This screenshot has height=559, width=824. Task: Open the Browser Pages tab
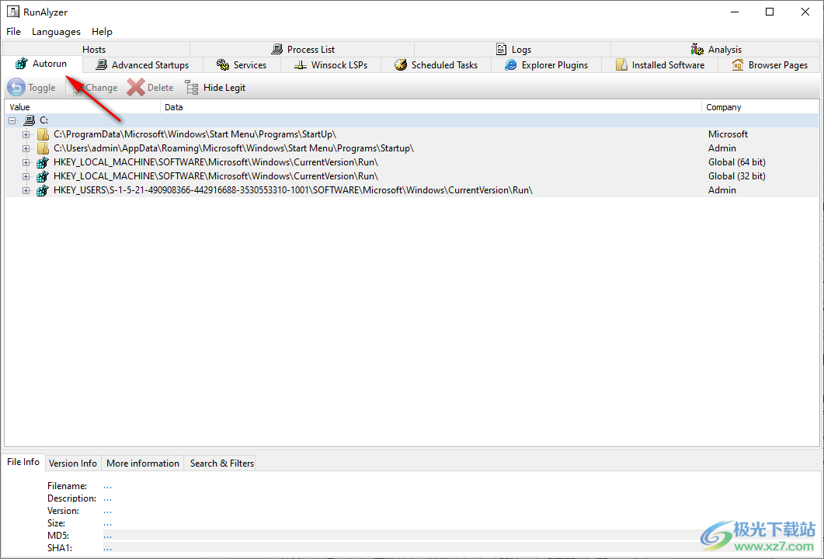tap(770, 65)
